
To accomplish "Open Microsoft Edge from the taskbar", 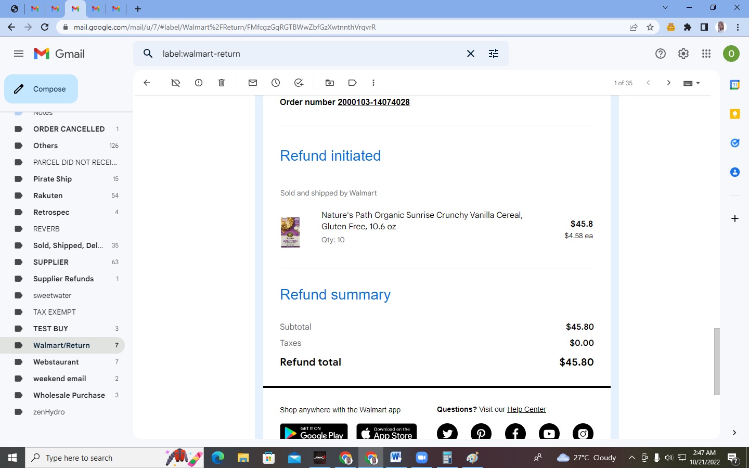I will pos(218,458).
